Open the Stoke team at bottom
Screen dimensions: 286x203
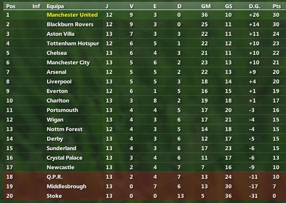54,196
